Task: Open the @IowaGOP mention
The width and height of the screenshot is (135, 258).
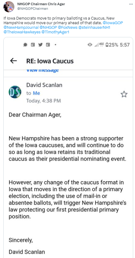Action: coord(113,23)
